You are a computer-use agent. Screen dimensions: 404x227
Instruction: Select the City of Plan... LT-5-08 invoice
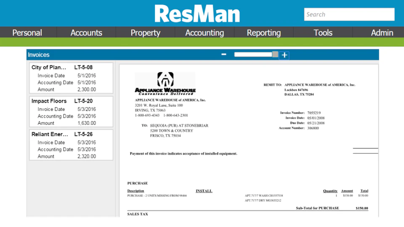pos(71,78)
